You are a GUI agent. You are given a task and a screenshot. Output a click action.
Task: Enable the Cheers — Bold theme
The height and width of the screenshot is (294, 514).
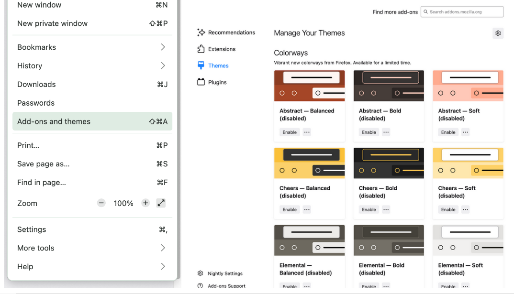(369, 209)
